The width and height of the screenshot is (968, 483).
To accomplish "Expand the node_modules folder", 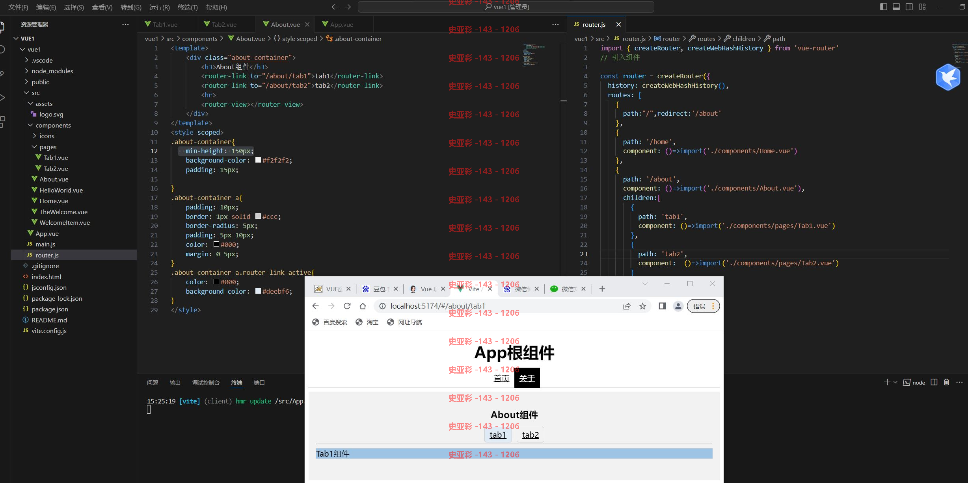I will pos(26,71).
